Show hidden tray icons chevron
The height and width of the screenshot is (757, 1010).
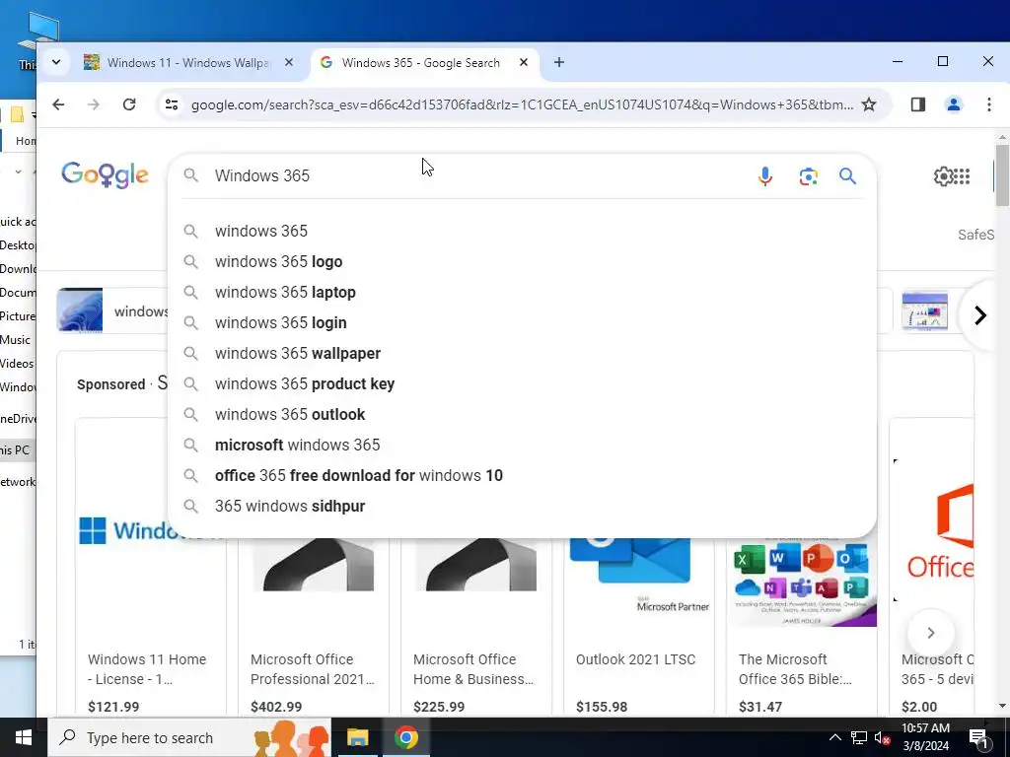834,737
